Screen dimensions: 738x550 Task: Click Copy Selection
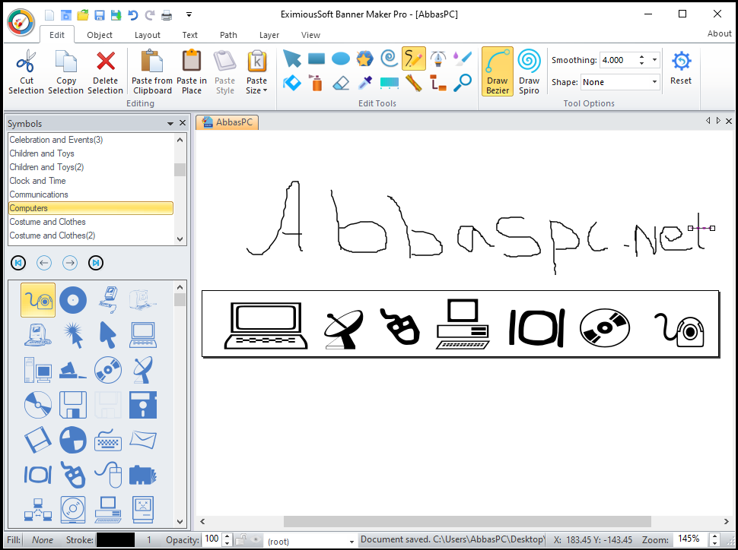[x=66, y=72]
